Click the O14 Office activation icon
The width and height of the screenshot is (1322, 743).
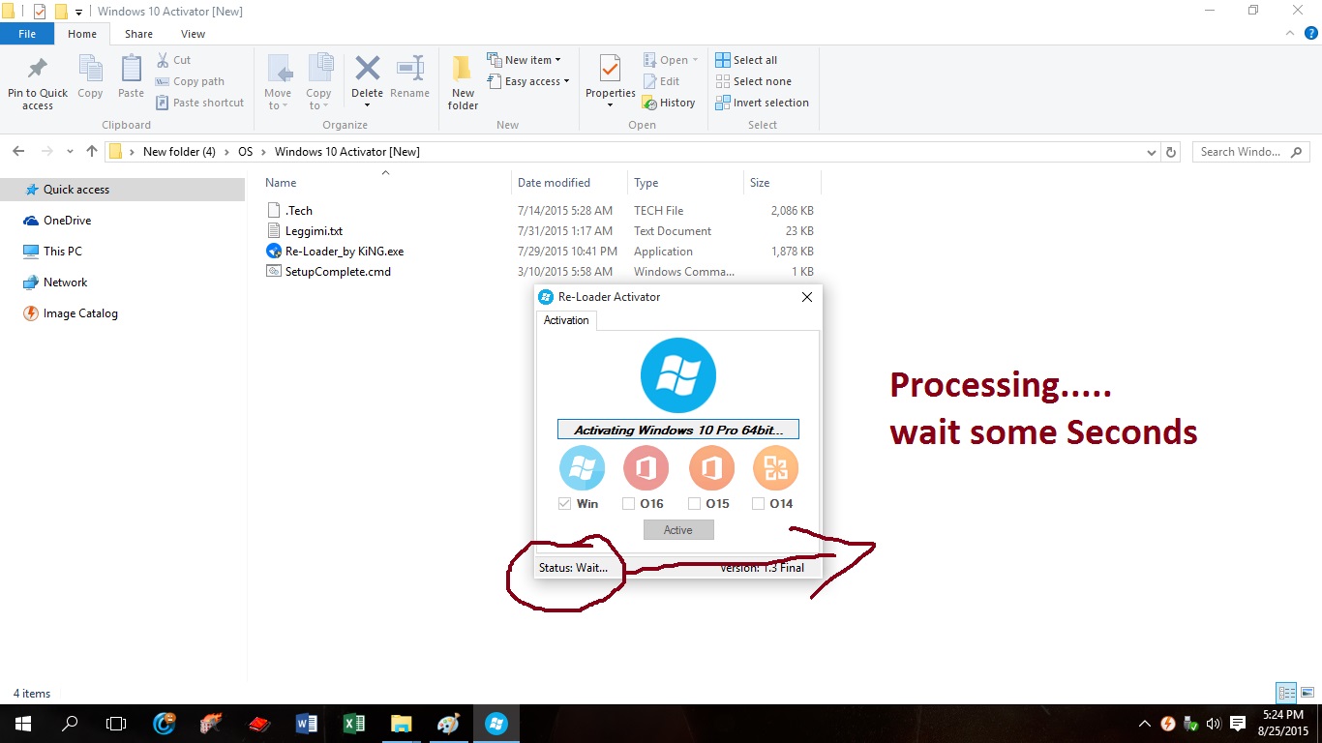pyautogui.click(x=774, y=467)
